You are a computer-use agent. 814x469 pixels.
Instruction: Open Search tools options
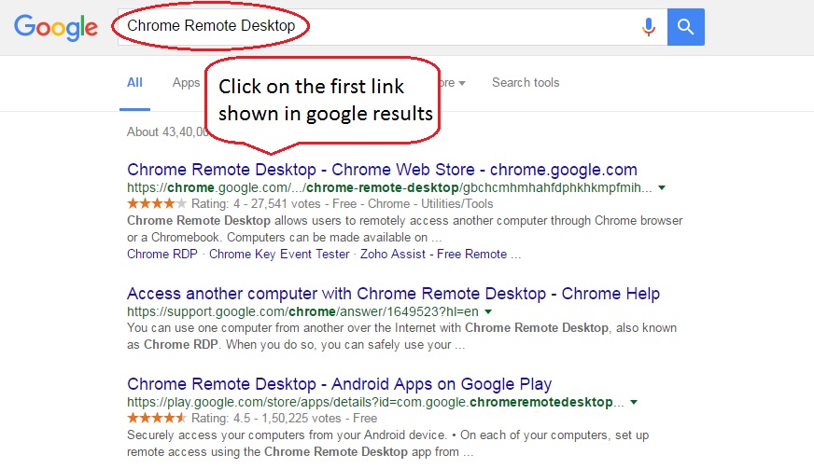click(526, 82)
